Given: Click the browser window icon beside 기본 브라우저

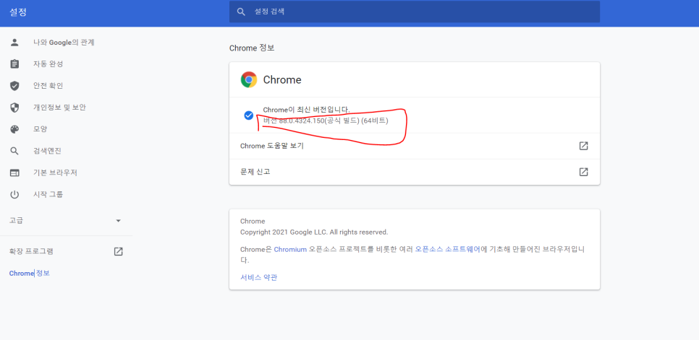Looking at the screenshot, I should tap(14, 173).
